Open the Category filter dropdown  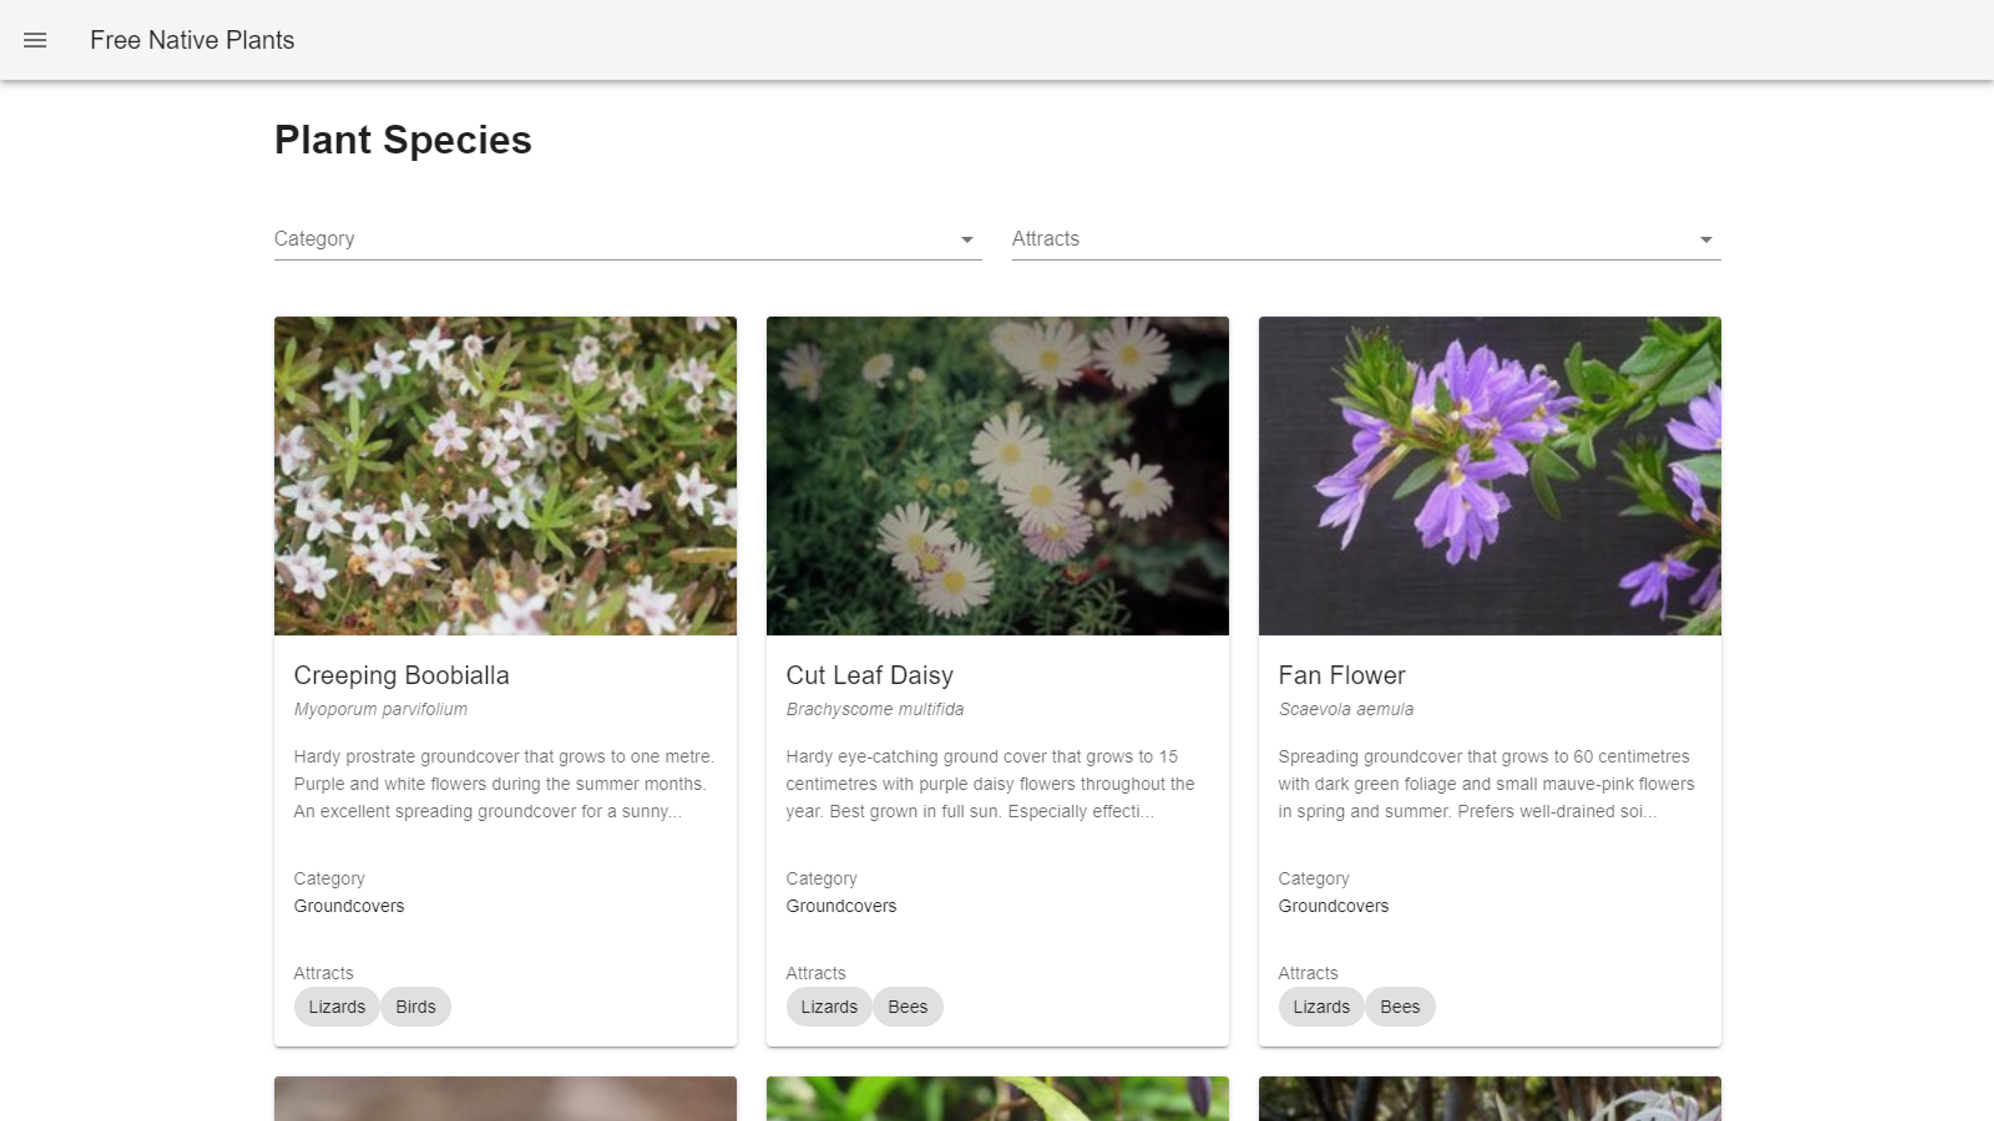611,239
